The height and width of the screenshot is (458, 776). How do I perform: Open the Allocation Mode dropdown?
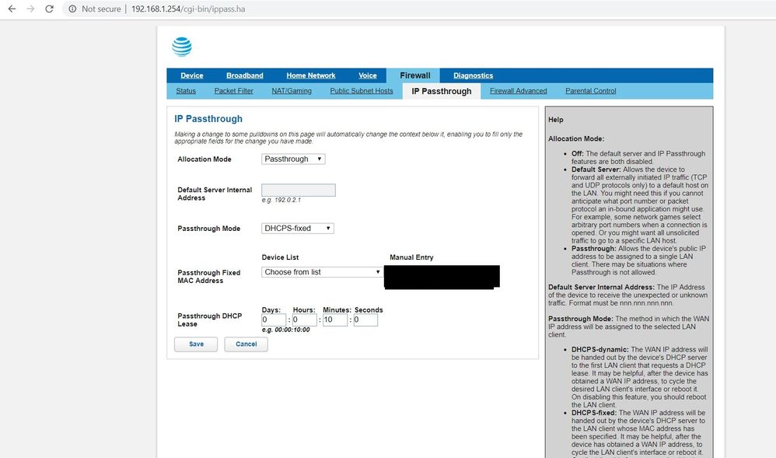click(293, 159)
